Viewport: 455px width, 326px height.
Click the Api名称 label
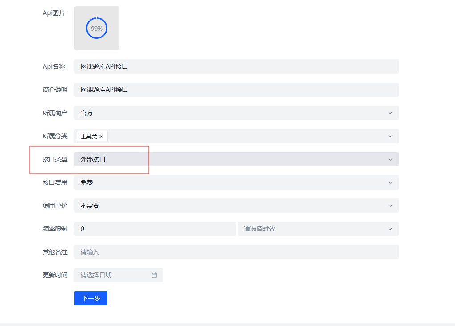[54, 66]
